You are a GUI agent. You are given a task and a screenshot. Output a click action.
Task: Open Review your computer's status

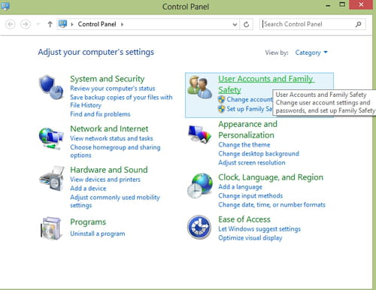113,89
